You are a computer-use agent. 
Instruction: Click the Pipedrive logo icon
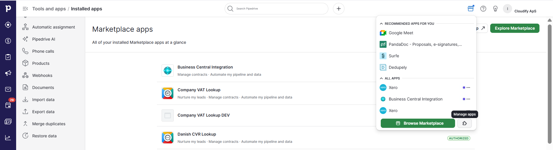[x=8, y=8]
